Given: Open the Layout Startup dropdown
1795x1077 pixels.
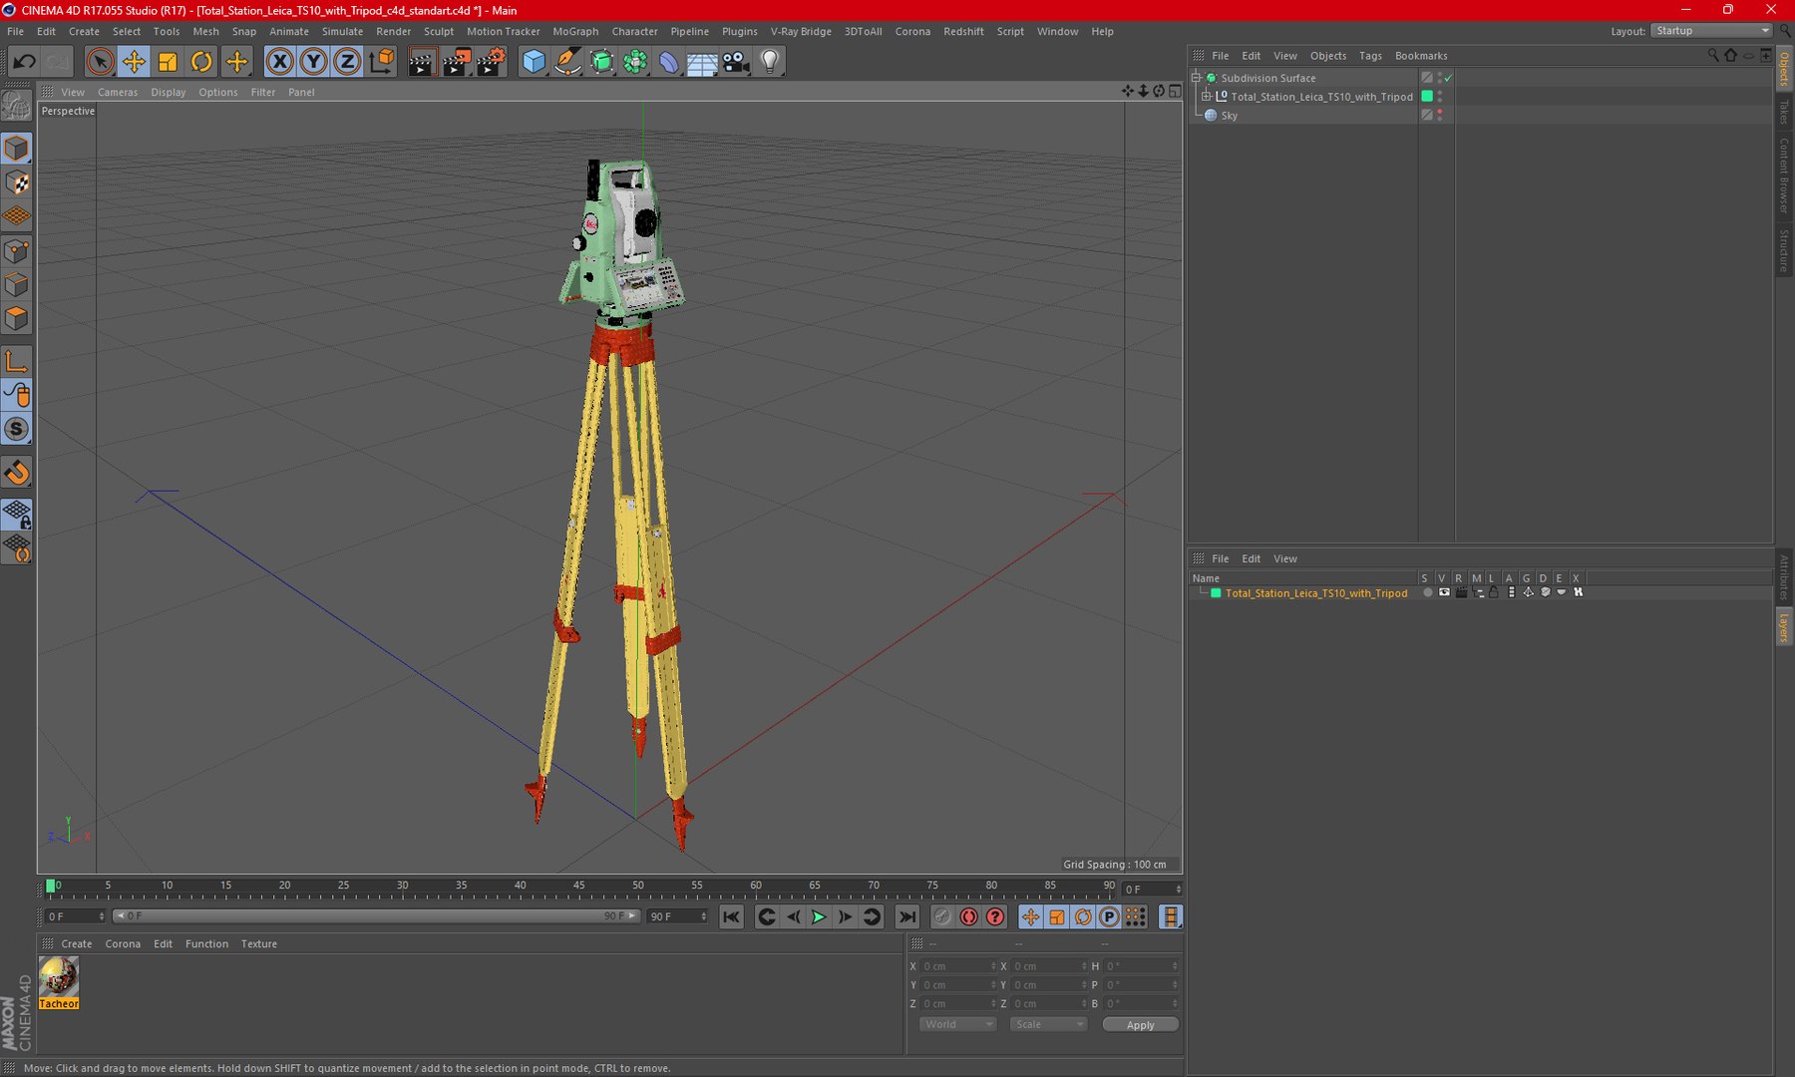Looking at the screenshot, I should pos(1711,31).
